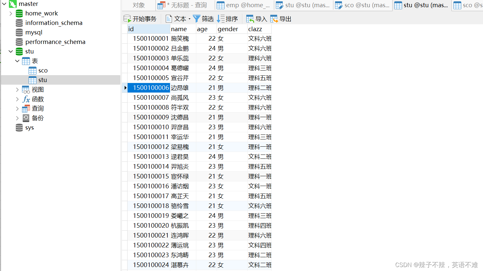Click the 查询 queries icon
This screenshot has width=483, height=271.
pos(26,109)
